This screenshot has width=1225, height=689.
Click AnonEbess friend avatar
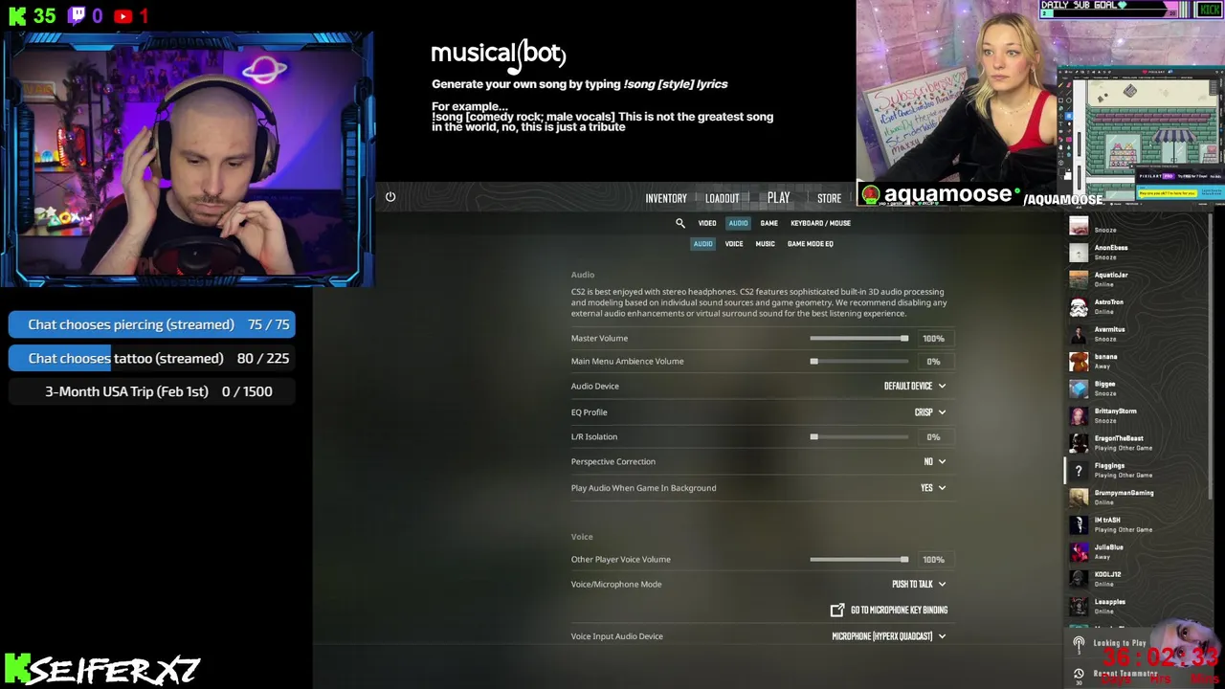click(x=1079, y=253)
